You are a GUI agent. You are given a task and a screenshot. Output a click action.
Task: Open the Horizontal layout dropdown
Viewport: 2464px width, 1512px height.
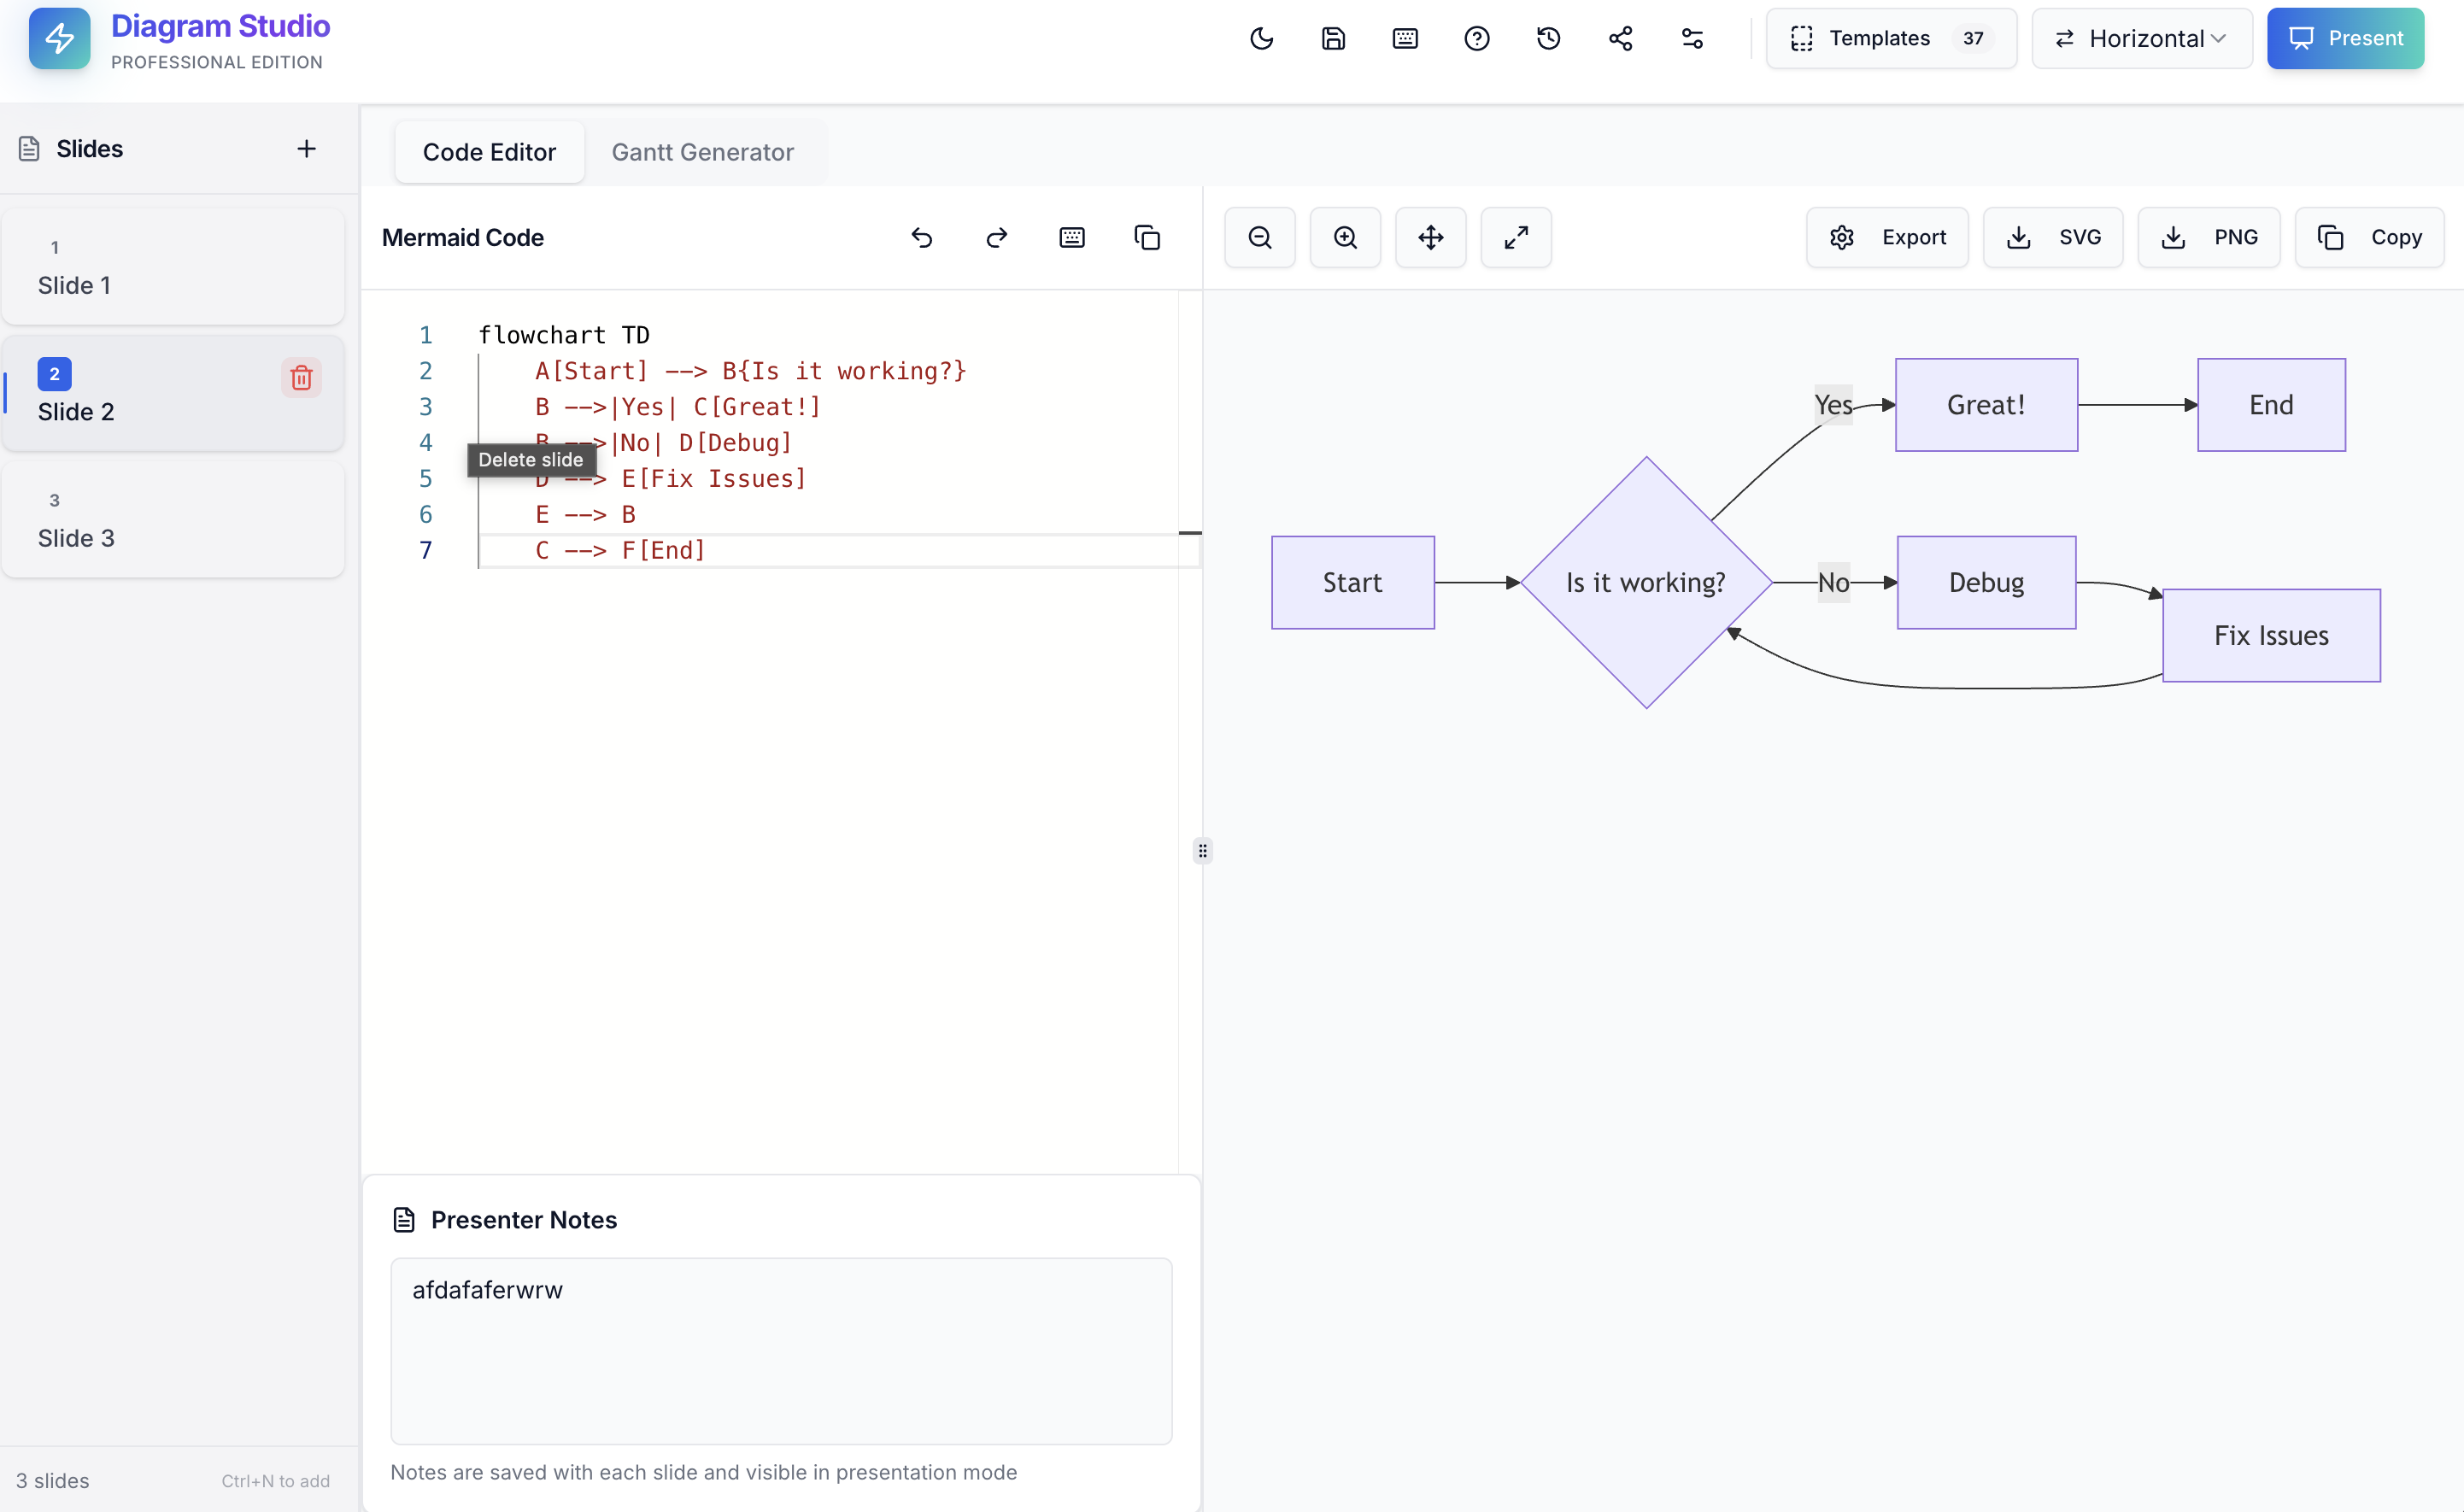(x=2141, y=38)
